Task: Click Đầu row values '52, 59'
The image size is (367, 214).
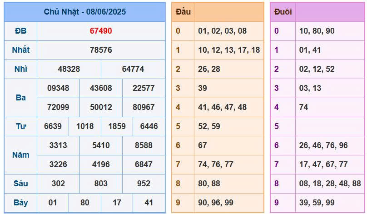Action: pyautogui.click(x=209, y=126)
